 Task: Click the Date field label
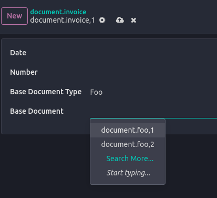tap(18, 53)
